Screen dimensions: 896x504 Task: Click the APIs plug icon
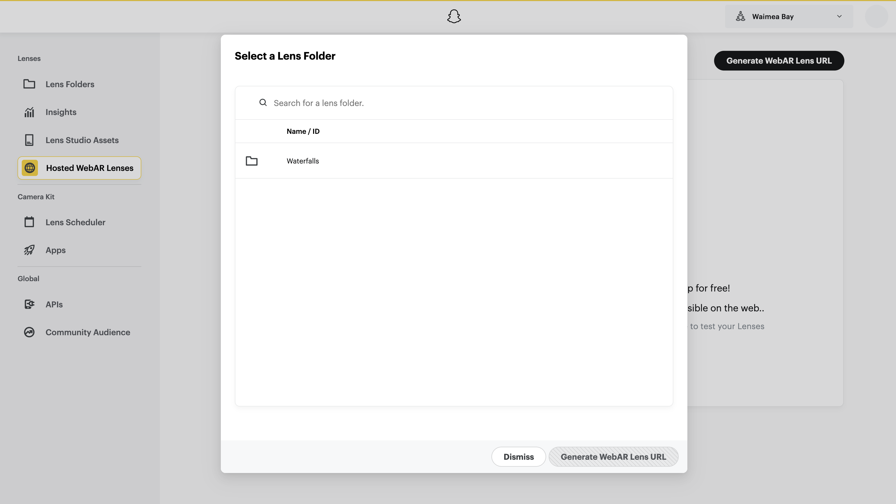[29, 304]
